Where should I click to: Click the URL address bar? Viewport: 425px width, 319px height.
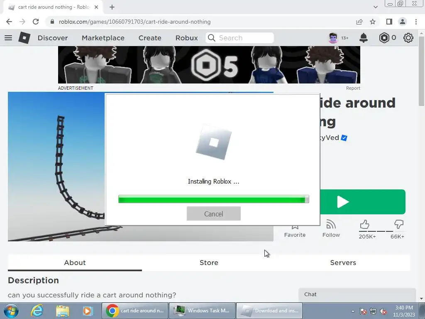pyautogui.click(x=200, y=22)
